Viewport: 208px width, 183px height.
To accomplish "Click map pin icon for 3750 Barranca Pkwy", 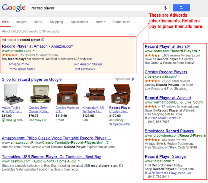I will pyautogui.click(x=146, y=173).
